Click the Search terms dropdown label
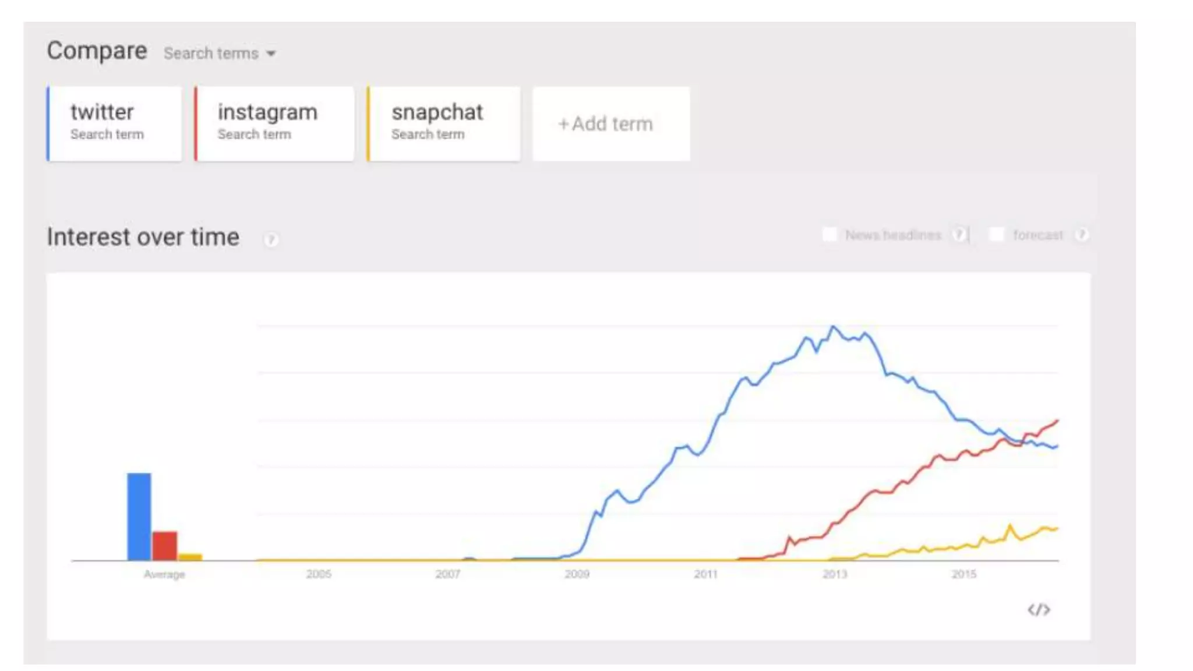 211,54
